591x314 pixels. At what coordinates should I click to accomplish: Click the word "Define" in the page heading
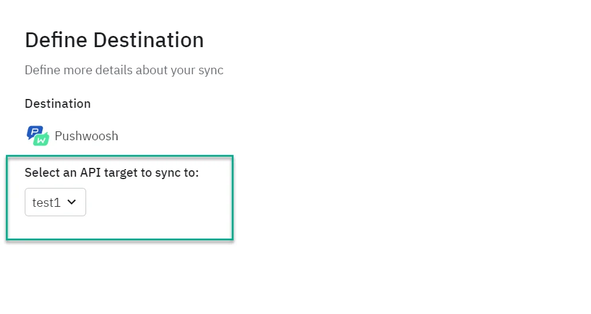(x=56, y=40)
